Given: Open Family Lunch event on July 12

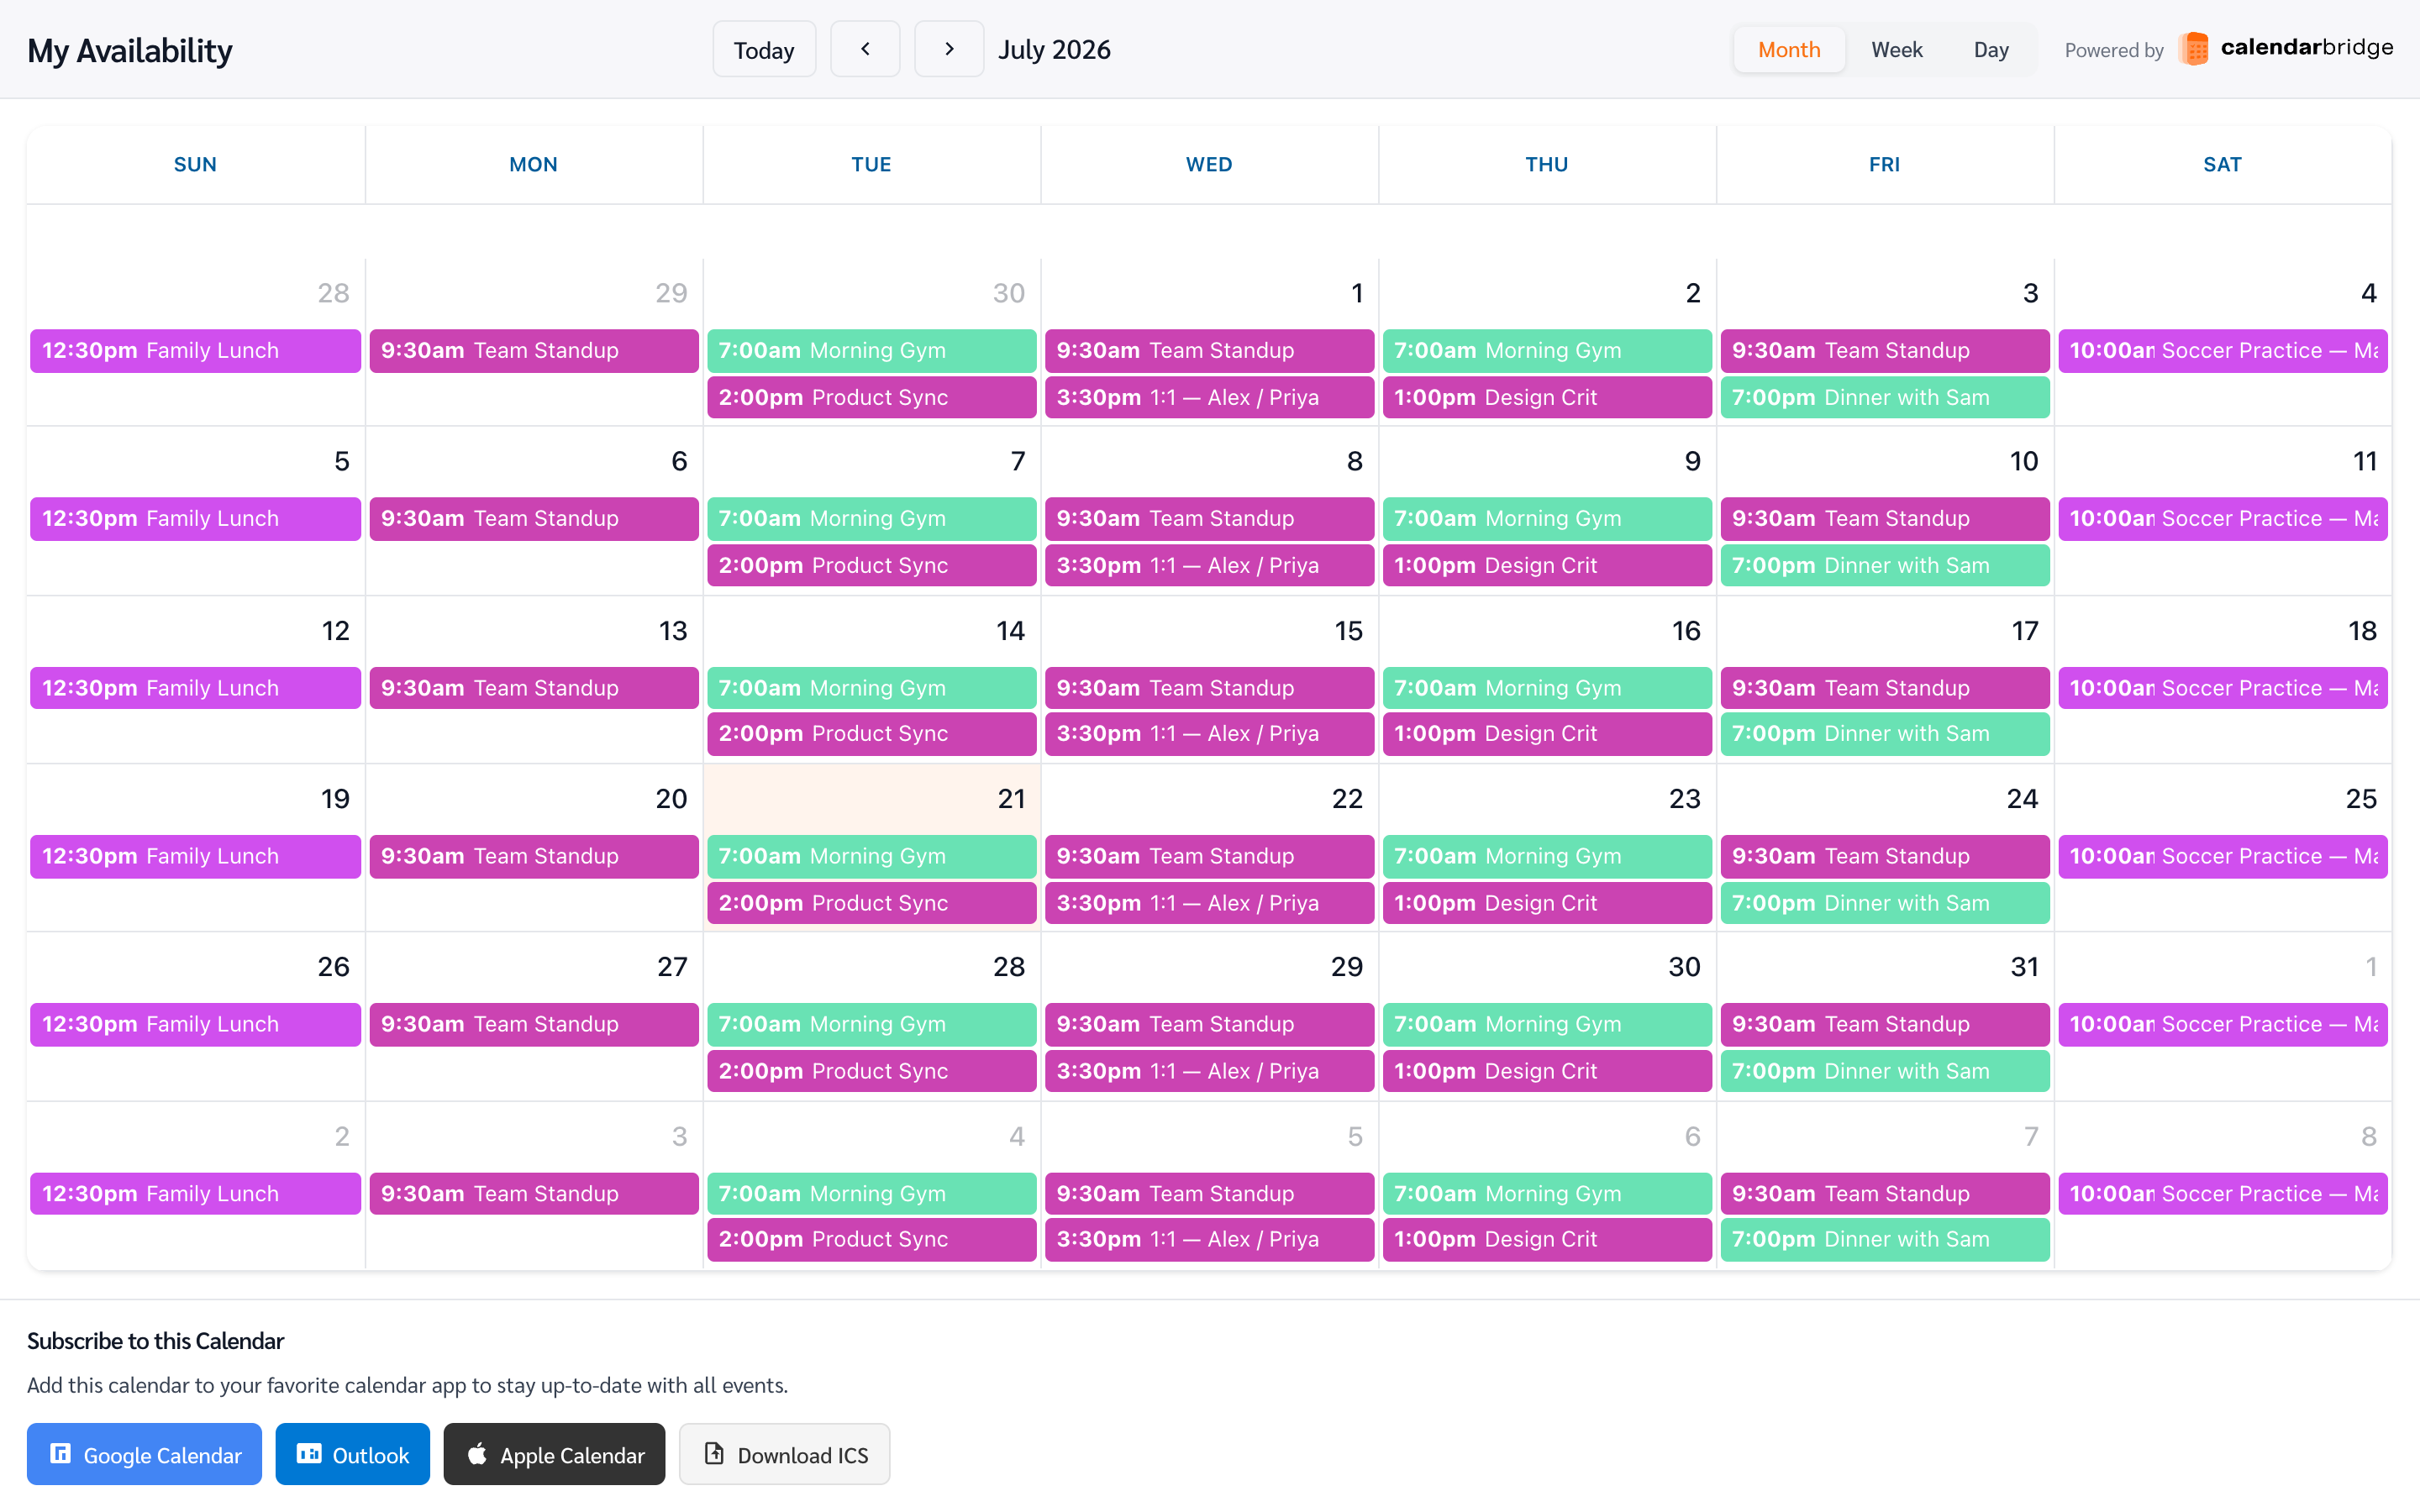Looking at the screenshot, I should (x=195, y=688).
